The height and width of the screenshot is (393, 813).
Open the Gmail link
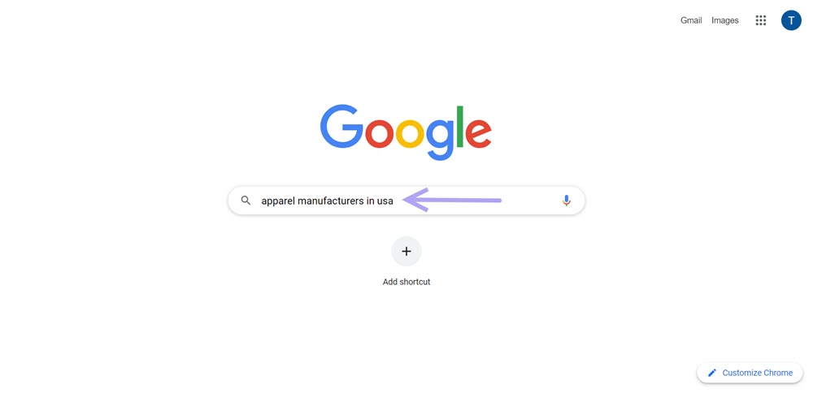691,20
